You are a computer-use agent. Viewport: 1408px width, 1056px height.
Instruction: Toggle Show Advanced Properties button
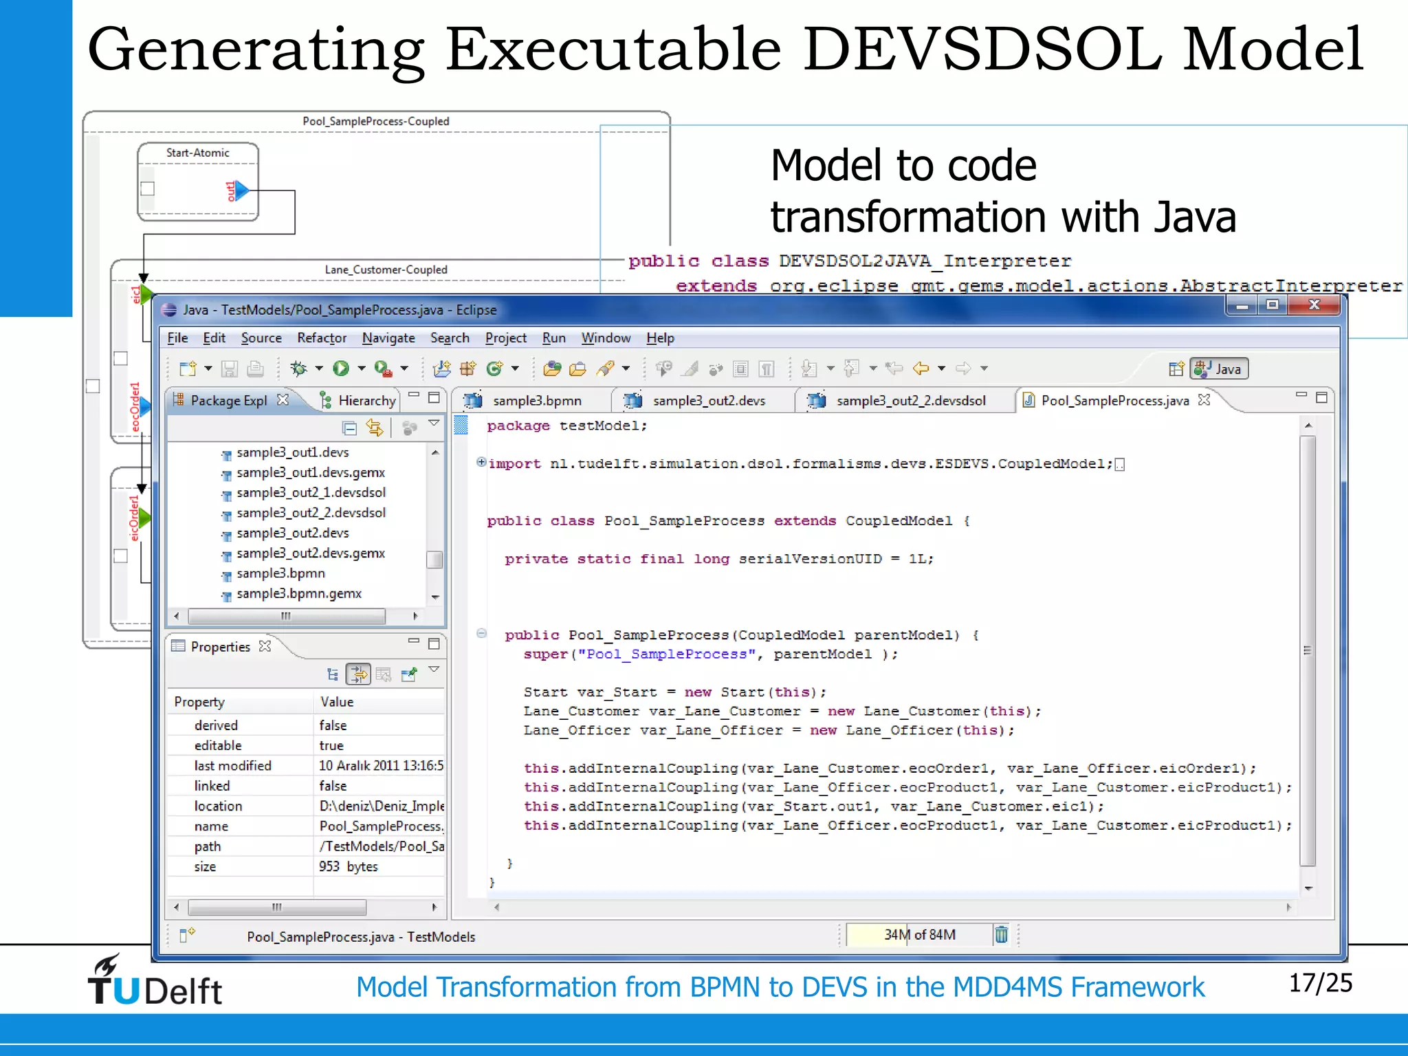click(x=358, y=674)
